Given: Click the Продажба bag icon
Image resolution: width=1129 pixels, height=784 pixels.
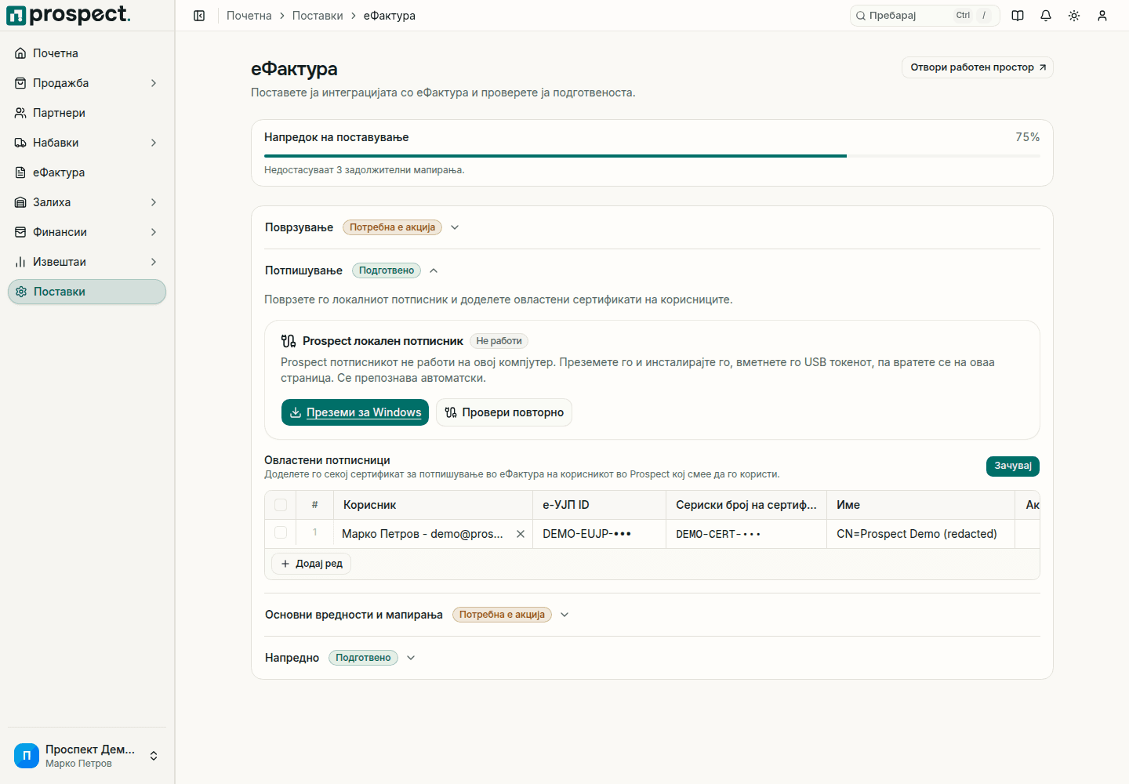Looking at the screenshot, I should pos(20,83).
